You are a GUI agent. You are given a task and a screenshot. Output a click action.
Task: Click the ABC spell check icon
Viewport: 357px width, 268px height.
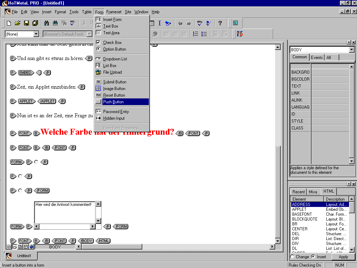tap(73, 23)
